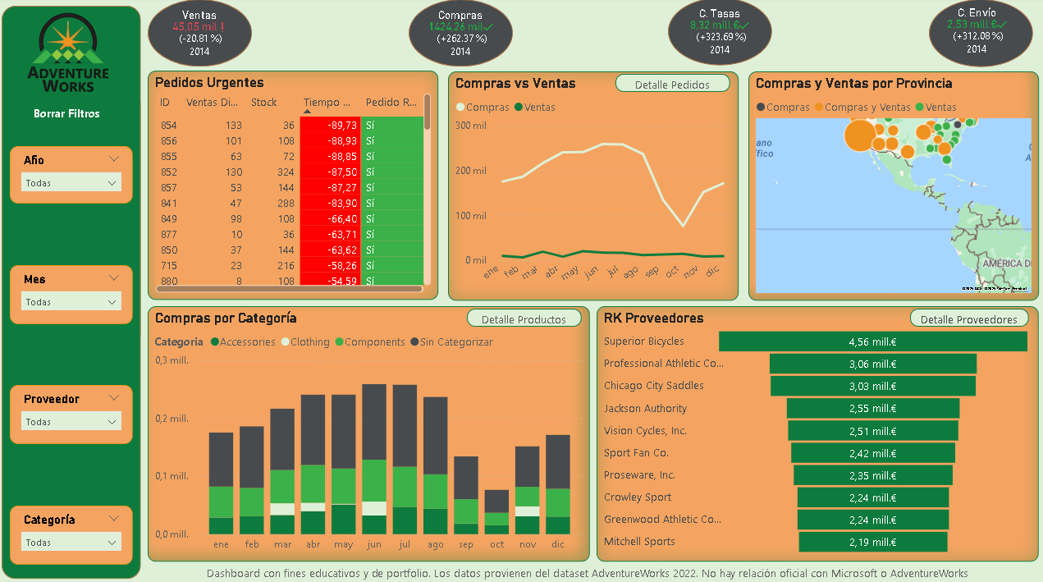
Task: Open the Año Todas dropdown
Action: point(71,183)
